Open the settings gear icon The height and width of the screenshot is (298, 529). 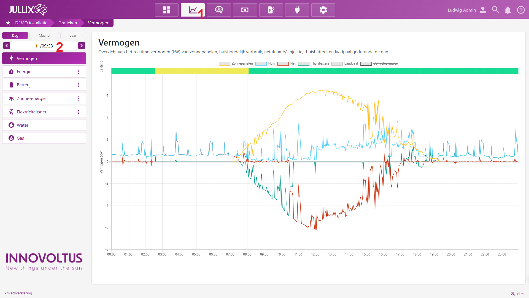pyautogui.click(x=323, y=10)
